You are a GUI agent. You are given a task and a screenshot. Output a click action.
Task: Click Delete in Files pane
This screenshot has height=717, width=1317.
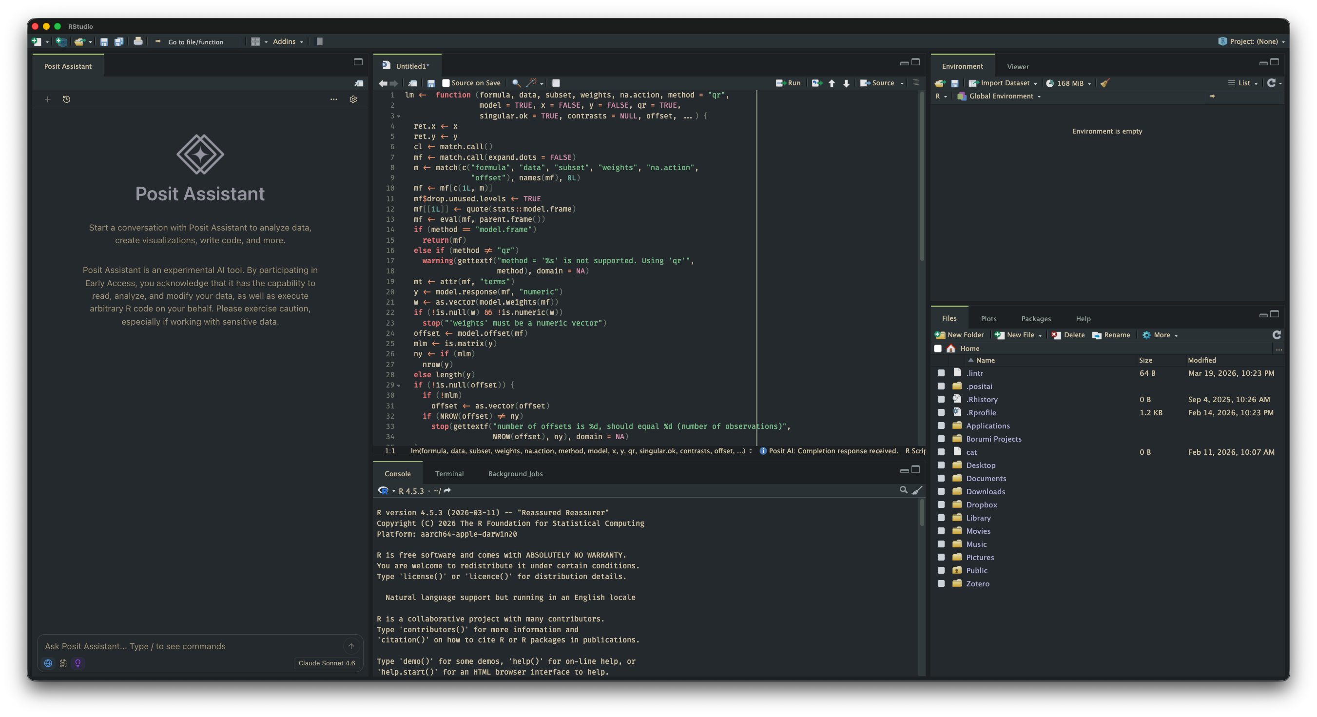[1068, 335]
